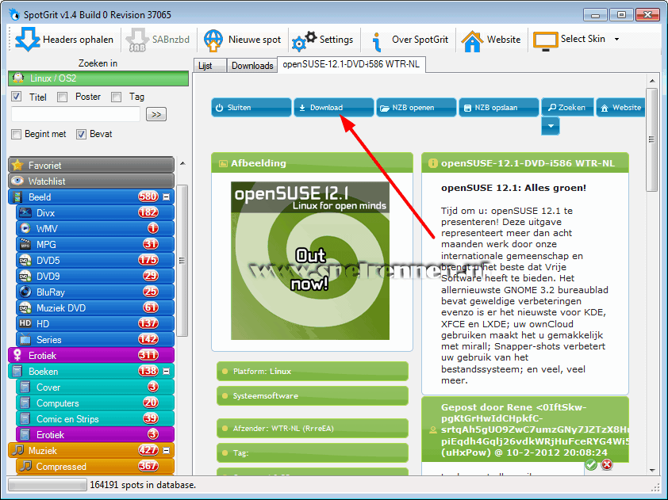668x500 pixels.
Task: Select the Erotiek books subcategory with count 3
Action: [95, 434]
